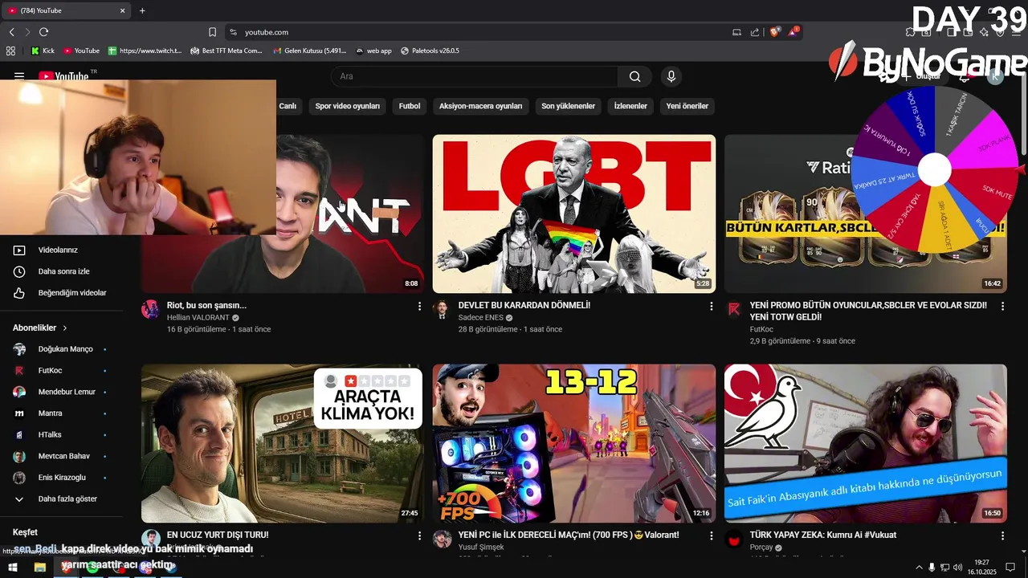
Task: Open the Windows Start button
Action: 13,568
